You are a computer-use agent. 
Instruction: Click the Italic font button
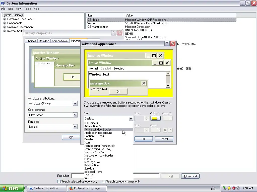[170, 130]
